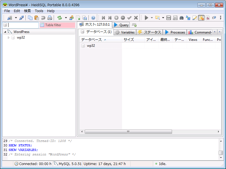
Task: Open the blue Help icon
Action: (93, 18)
